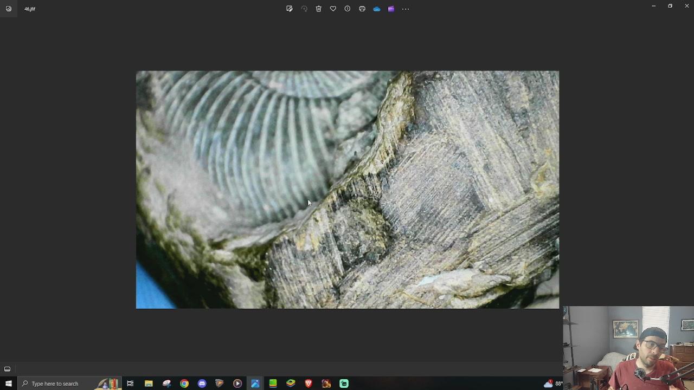The height and width of the screenshot is (390, 694).
Task: Click the 46.jfif file name
Action: (x=30, y=9)
